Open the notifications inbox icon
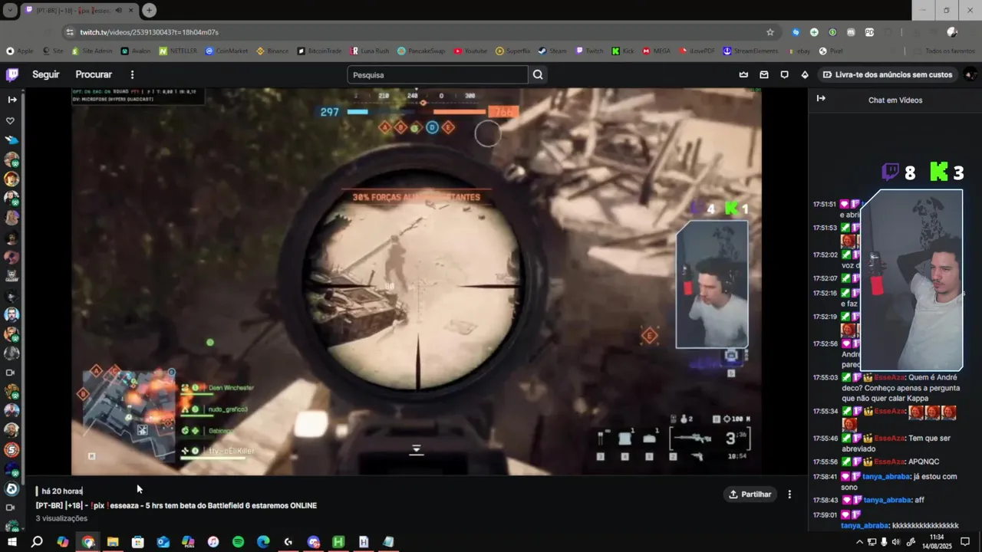982x552 pixels. (x=764, y=74)
